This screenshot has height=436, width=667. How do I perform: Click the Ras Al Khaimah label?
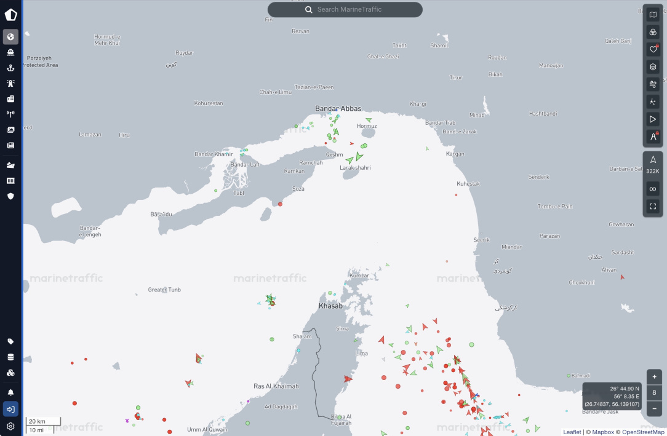[x=276, y=386]
